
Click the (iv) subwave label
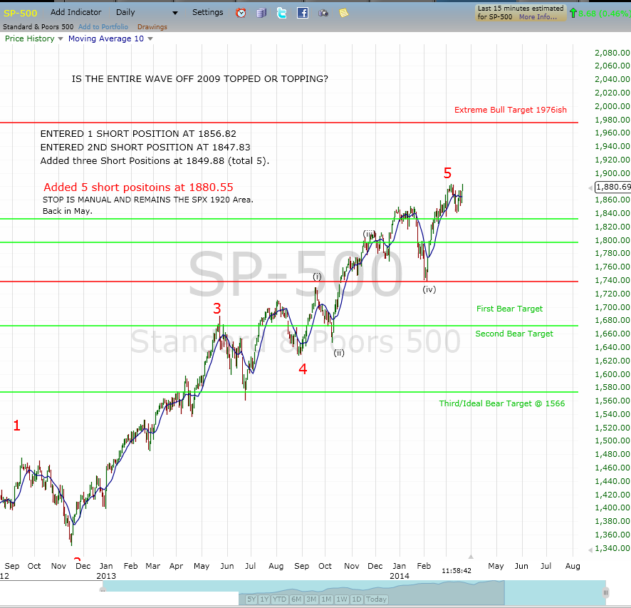429,289
